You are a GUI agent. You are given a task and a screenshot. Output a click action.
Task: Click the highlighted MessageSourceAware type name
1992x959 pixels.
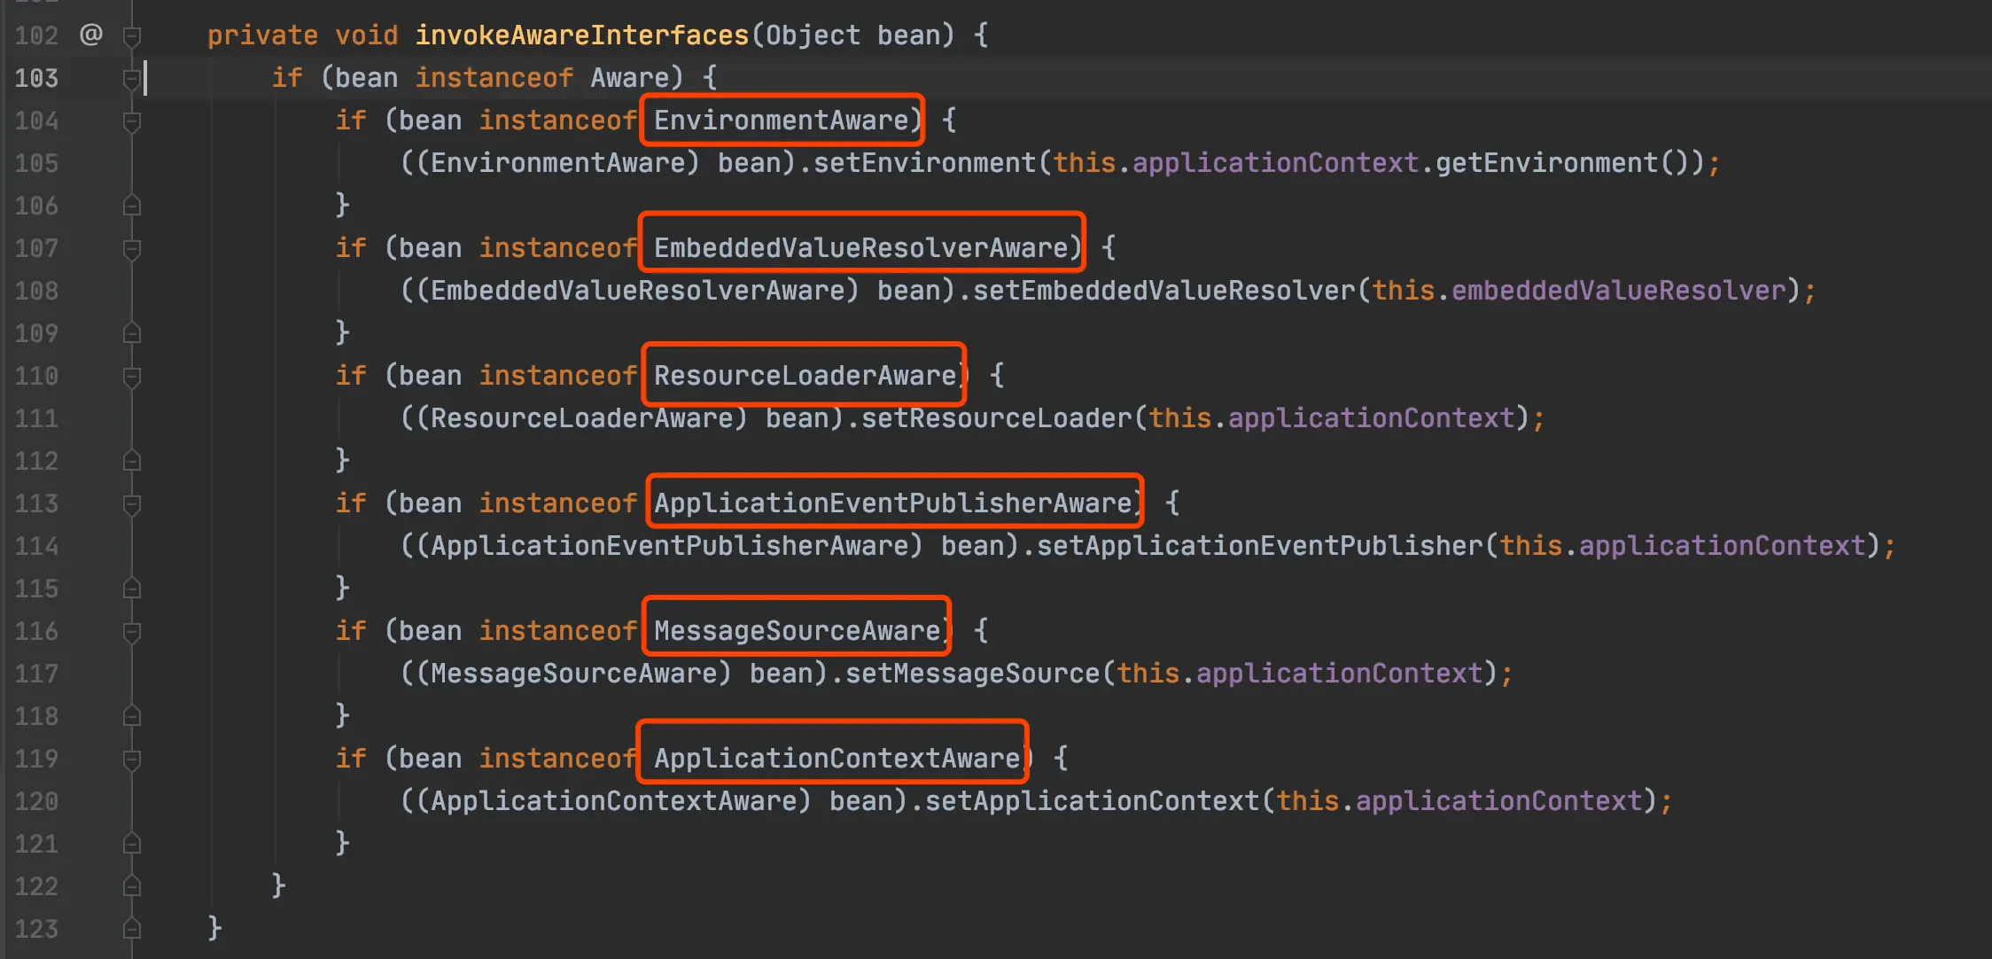click(x=797, y=631)
